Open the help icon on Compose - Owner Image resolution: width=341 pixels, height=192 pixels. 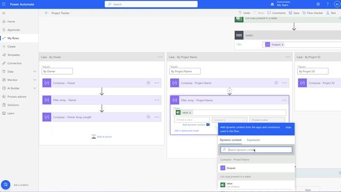(x=148, y=83)
